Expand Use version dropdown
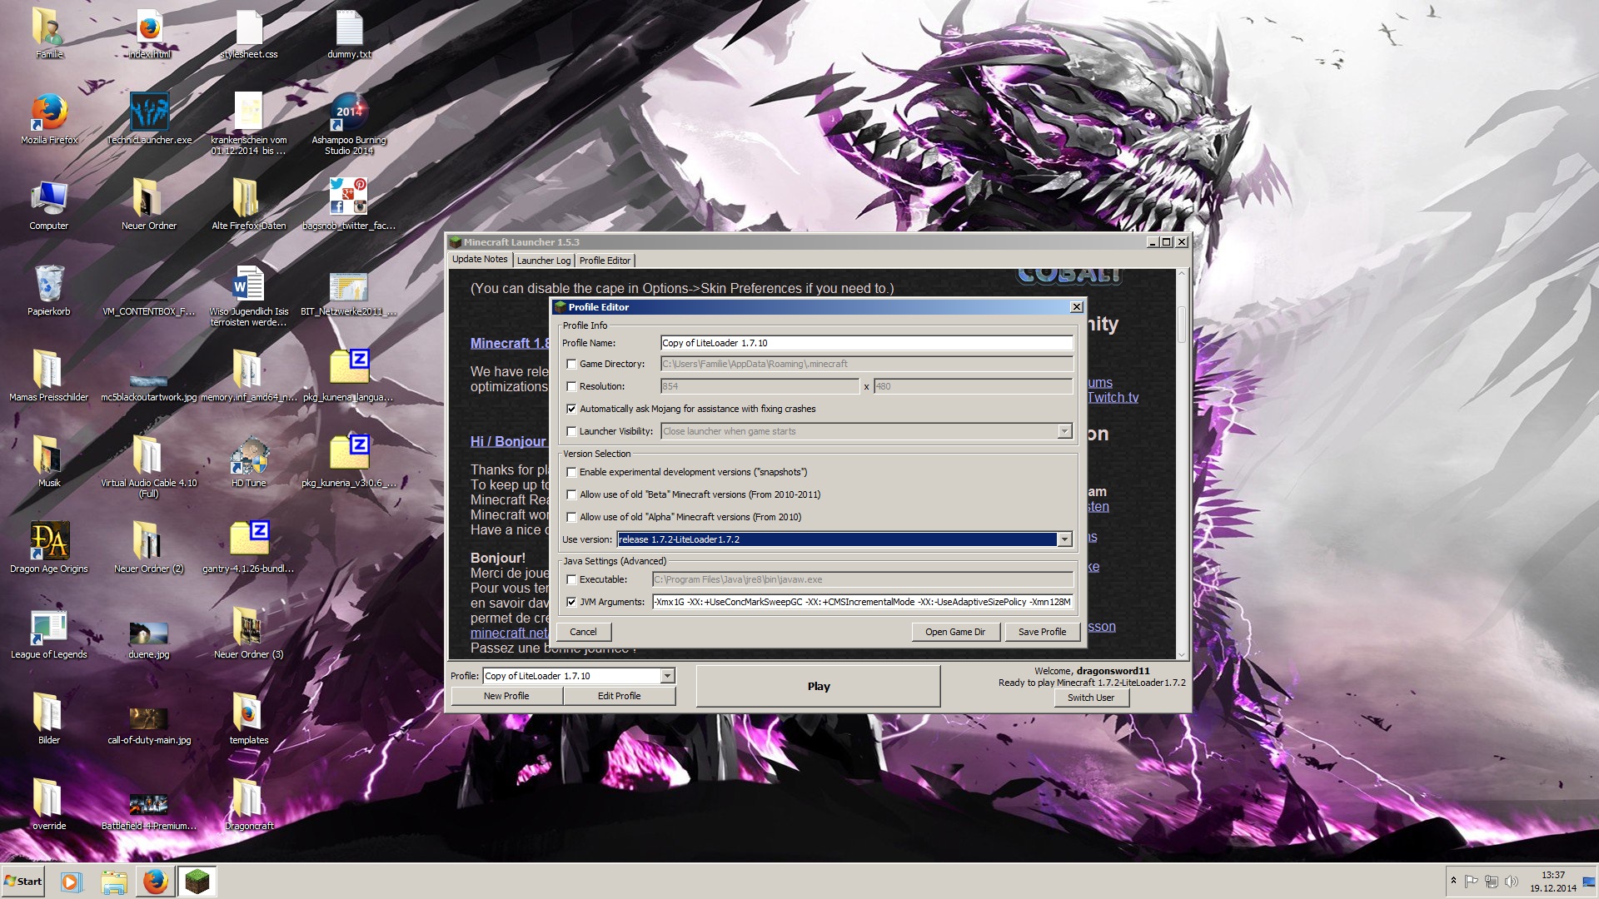Image resolution: width=1599 pixels, height=899 pixels. [1064, 539]
